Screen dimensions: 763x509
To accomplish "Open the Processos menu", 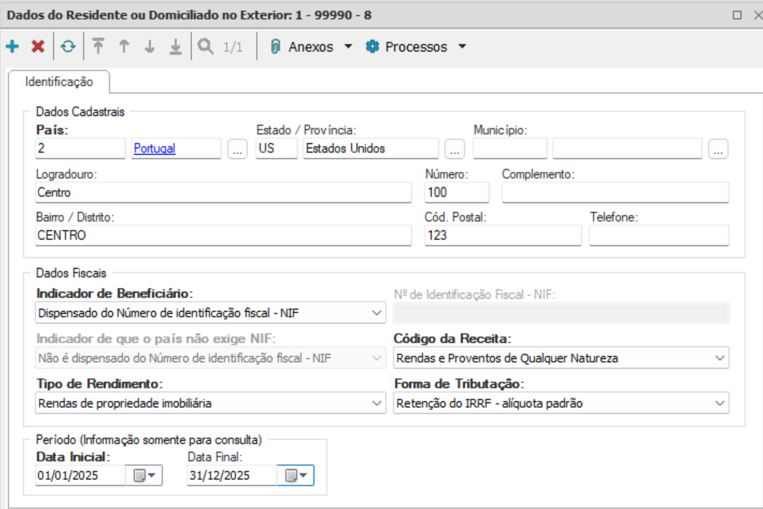I will (416, 47).
